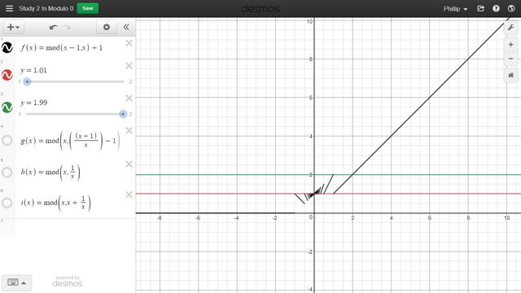Delete the g(x) expression
521x293 pixels.
coord(129,130)
